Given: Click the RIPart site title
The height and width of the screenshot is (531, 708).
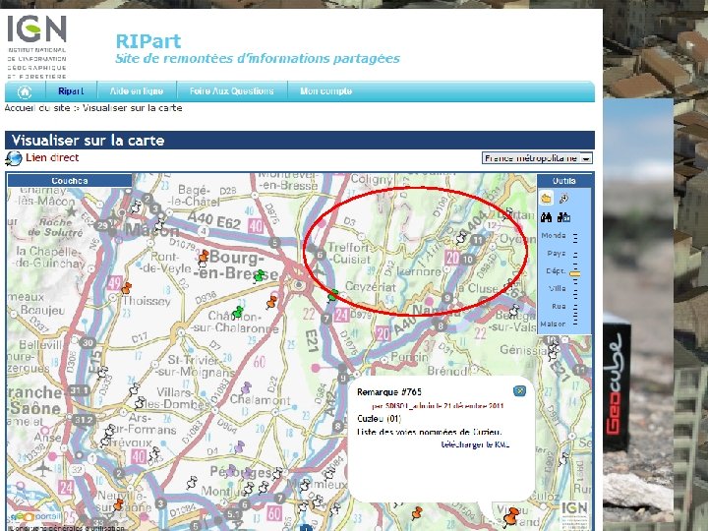Looking at the screenshot, I should point(148,41).
